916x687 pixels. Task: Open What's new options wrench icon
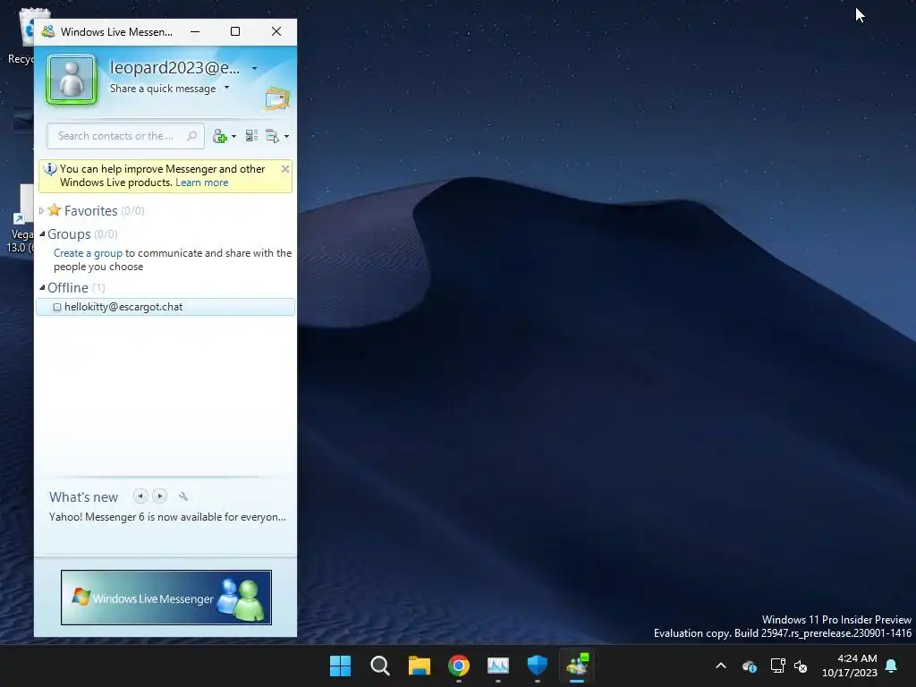[x=183, y=496]
